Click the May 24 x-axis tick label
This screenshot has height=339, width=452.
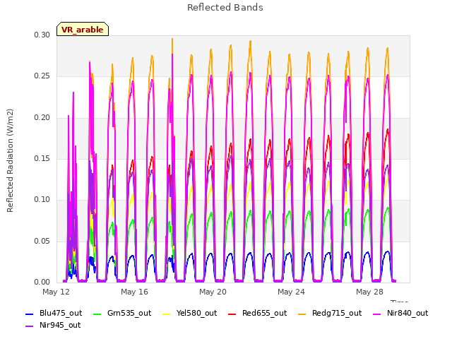tap(292, 292)
